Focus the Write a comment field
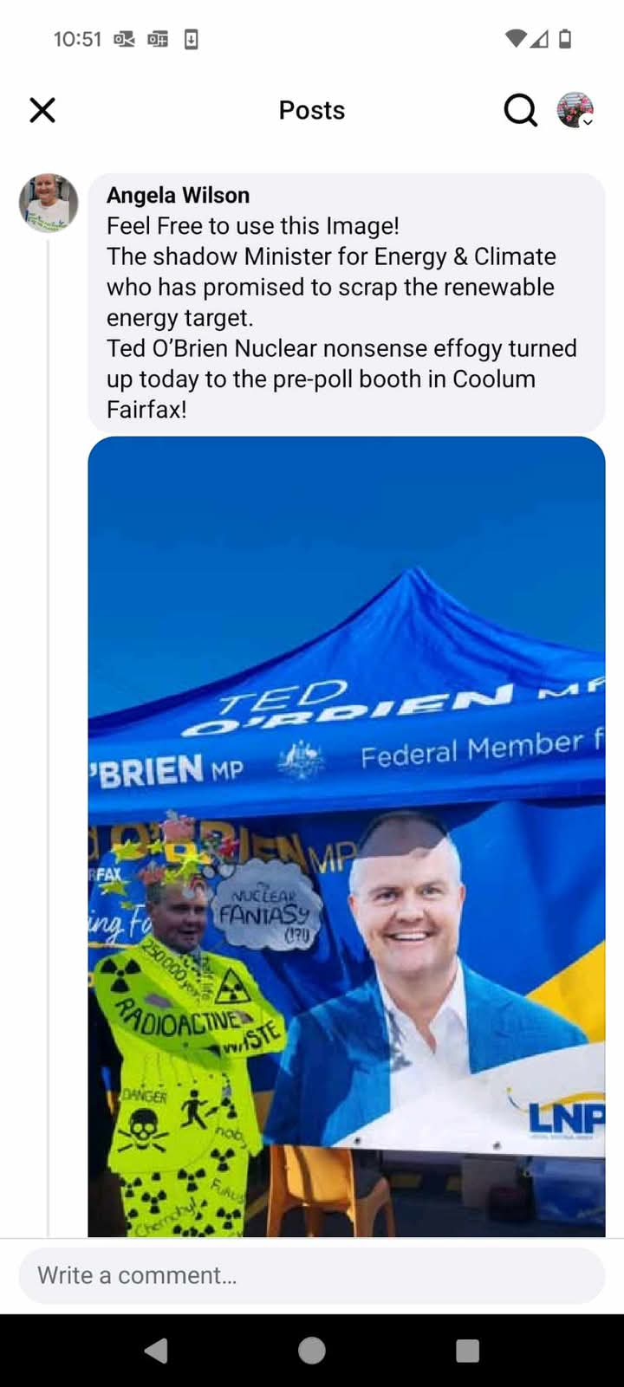Image resolution: width=624 pixels, height=1387 pixels. pos(312,1275)
